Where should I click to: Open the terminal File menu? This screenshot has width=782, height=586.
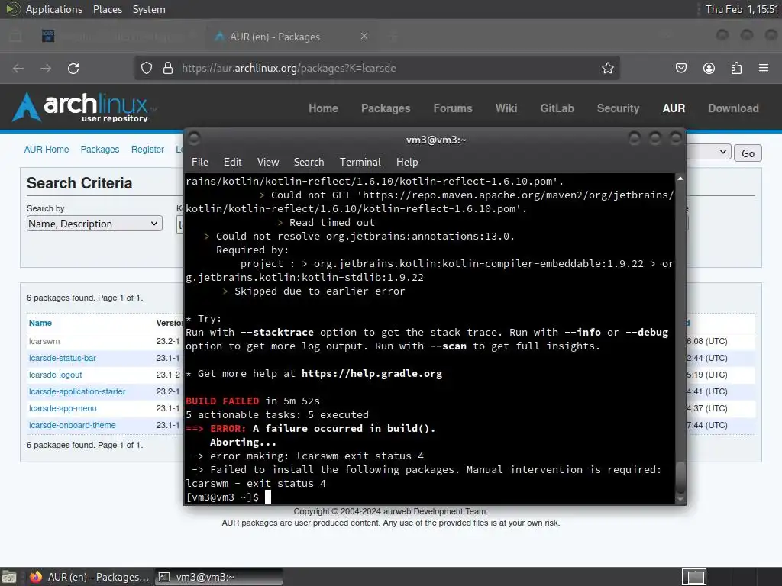[200, 162]
